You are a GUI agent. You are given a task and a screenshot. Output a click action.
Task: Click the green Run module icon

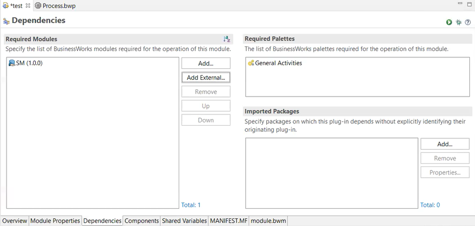tap(449, 23)
